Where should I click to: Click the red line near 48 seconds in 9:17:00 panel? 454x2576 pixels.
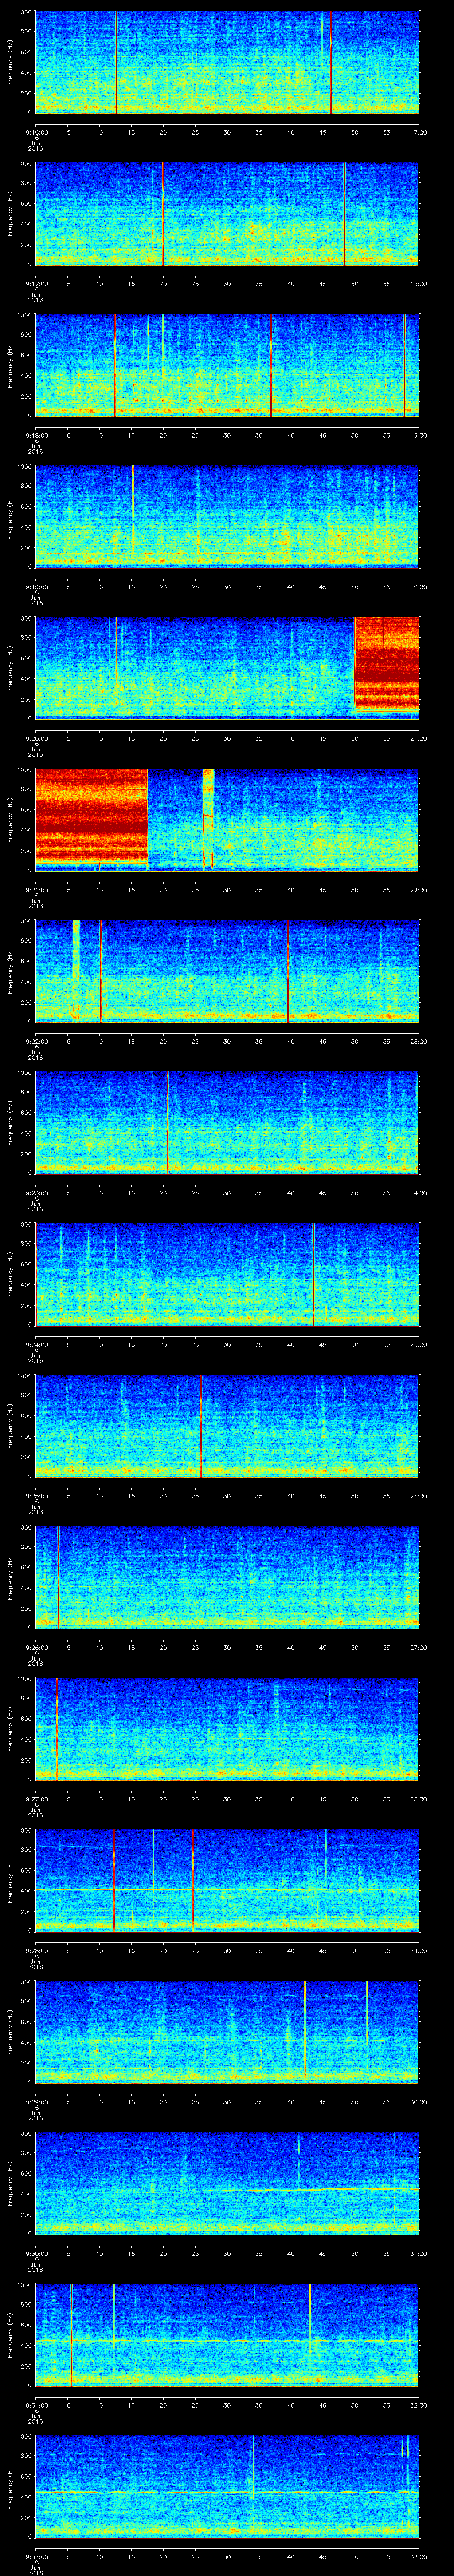[x=344, y=213]
